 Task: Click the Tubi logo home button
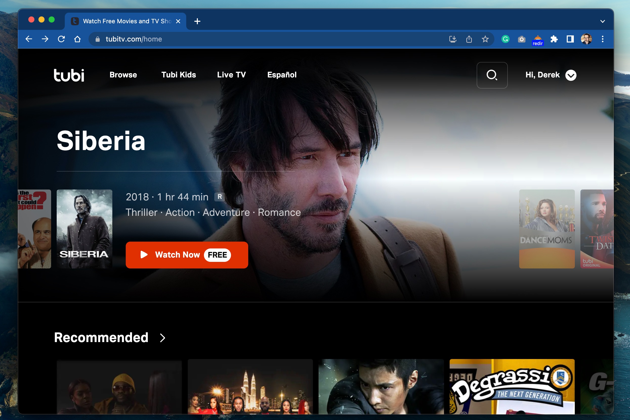69,75
